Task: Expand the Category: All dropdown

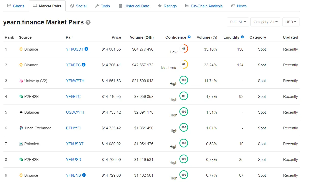Action: (265, 22)
